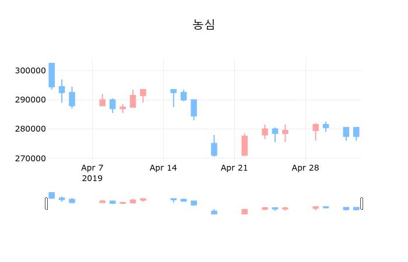Click the Apr 28 x-axis label
Viewport: 408px width, 262px height.
(x=305, y=168)
